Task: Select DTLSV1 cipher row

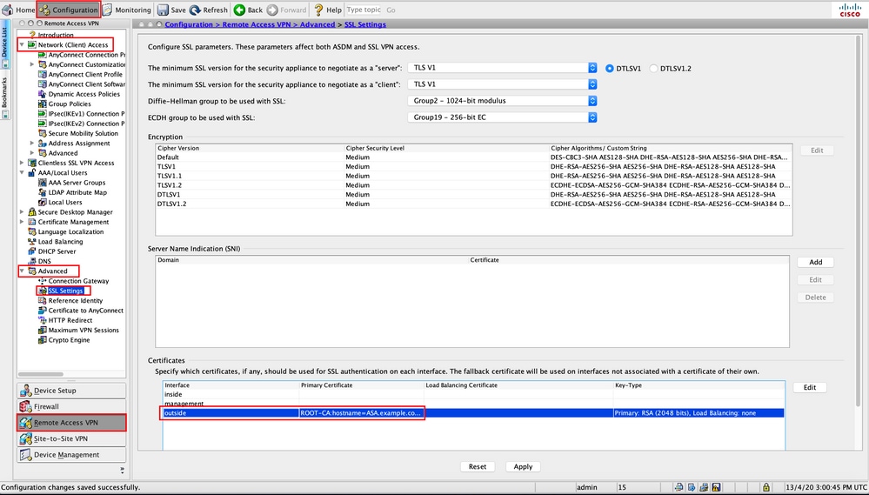Action: 474,195
